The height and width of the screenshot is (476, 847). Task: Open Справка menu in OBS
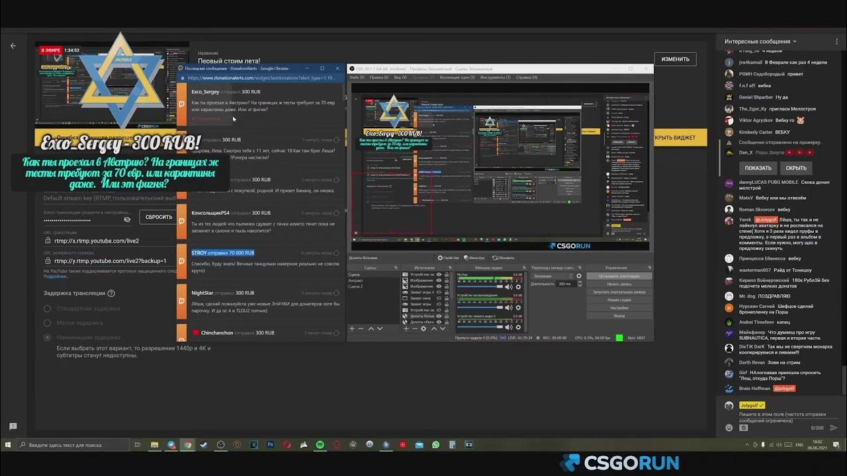pyautogui.click(x=527, y=77)
